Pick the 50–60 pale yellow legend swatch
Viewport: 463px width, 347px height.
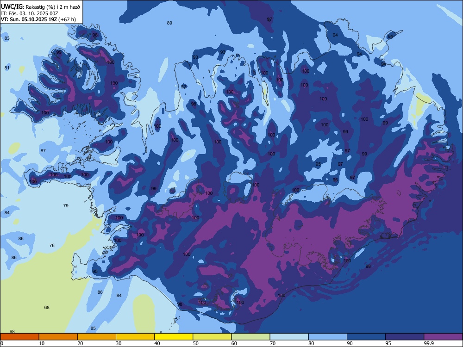(212, 337)
